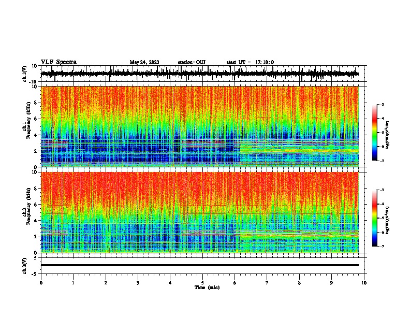The height and width of the screenshot is (317, 410).
Task: Click the "-3" label on ch.1 color bar
Action: click(x=382, y=104)
